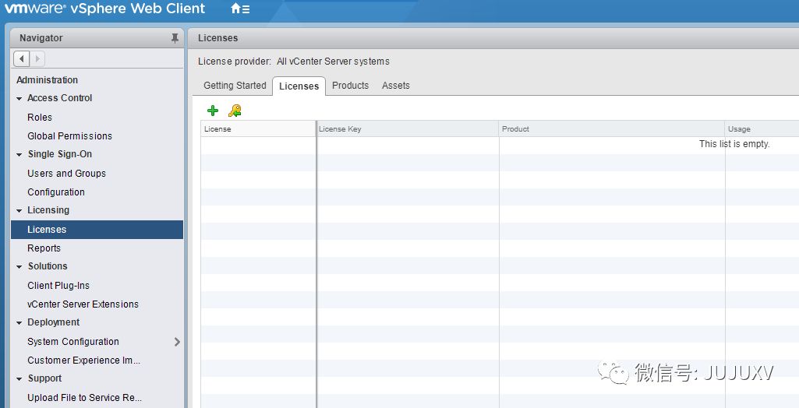The image size is (799, 408).
Task: Collapse the Solutions section
Action: pos(19,266)
